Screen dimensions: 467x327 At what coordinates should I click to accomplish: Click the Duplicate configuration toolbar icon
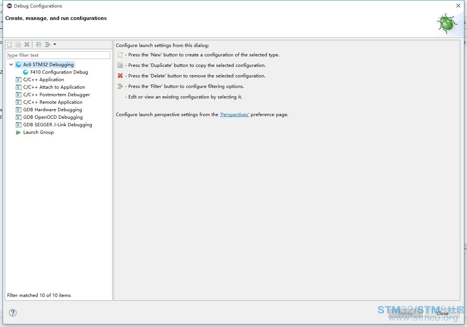18,45
